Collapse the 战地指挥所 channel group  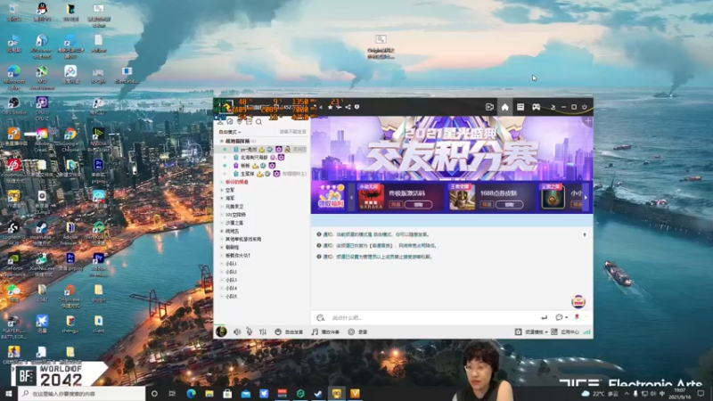(x=222, y=141)
